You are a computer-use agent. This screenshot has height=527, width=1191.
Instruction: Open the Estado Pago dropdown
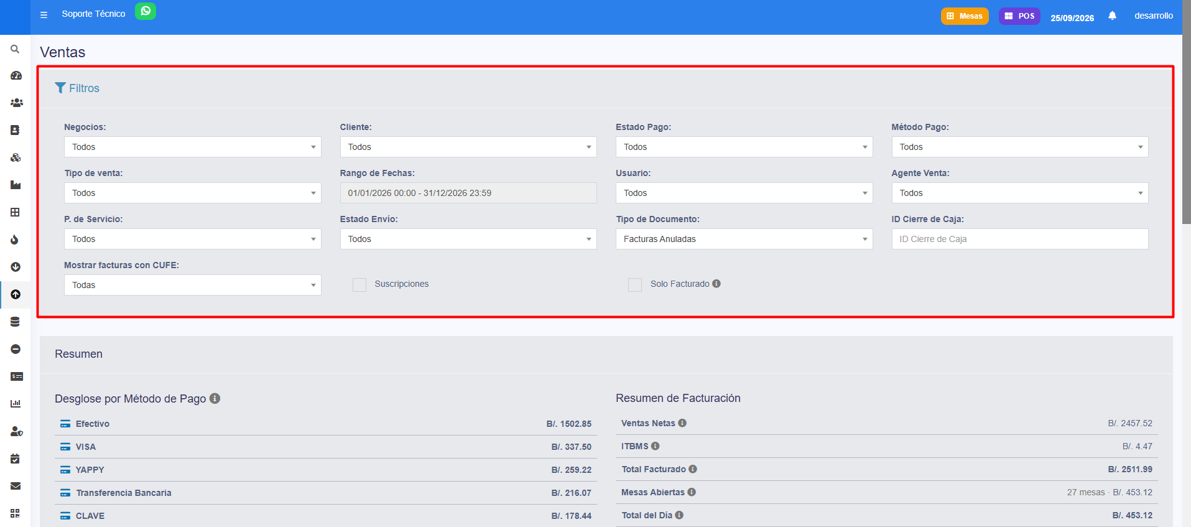744,147
